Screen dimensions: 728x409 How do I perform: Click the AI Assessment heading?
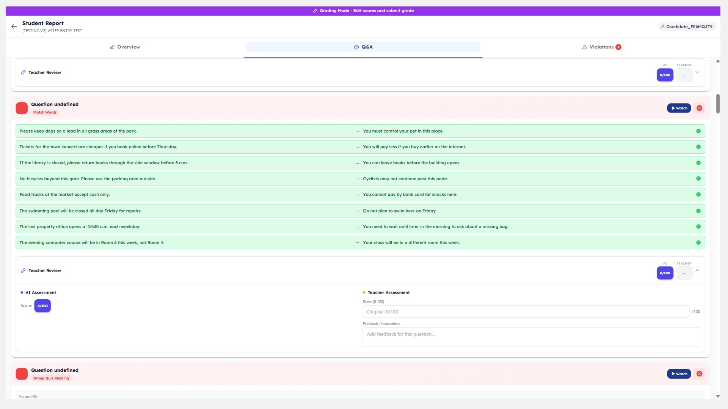41,293
